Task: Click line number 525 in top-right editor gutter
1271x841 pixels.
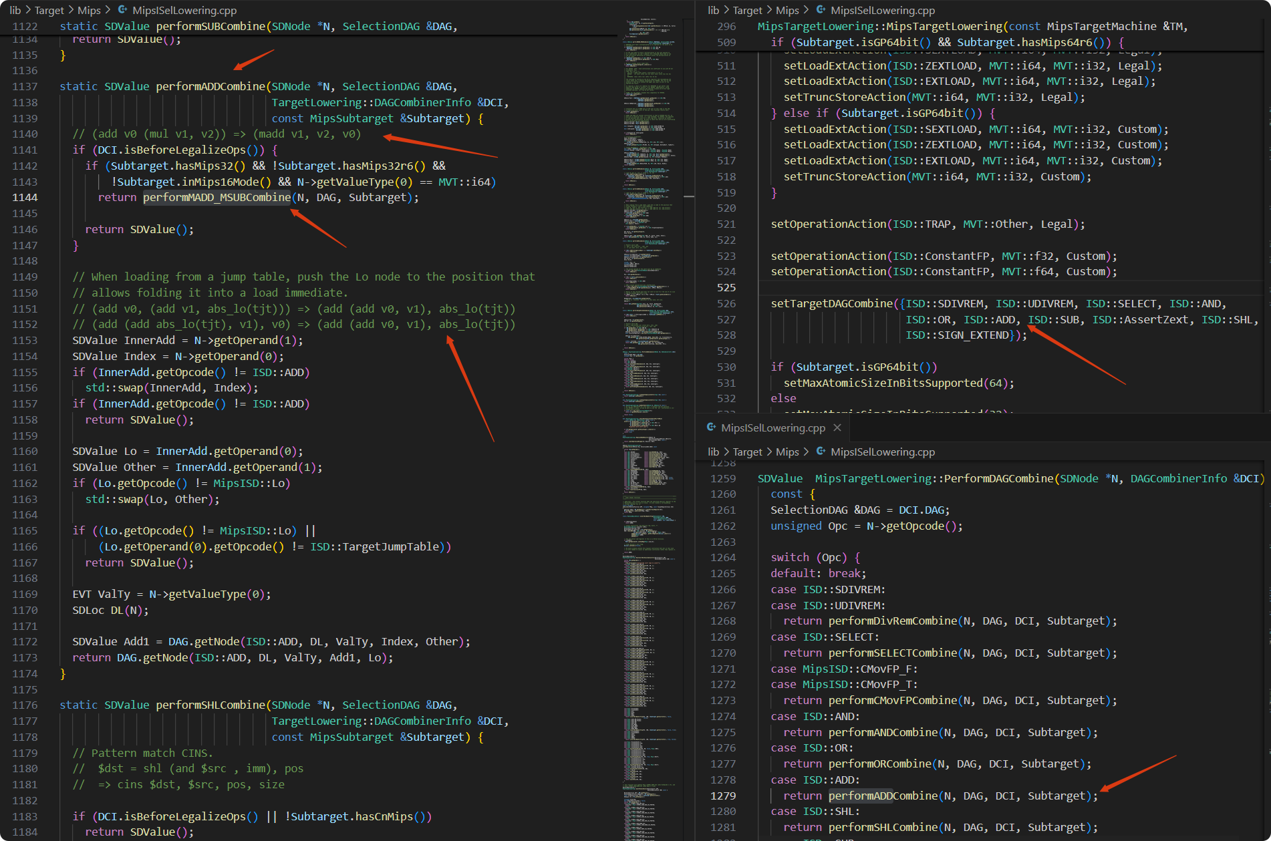Action: pyautogui.click(x=726, y=287)
